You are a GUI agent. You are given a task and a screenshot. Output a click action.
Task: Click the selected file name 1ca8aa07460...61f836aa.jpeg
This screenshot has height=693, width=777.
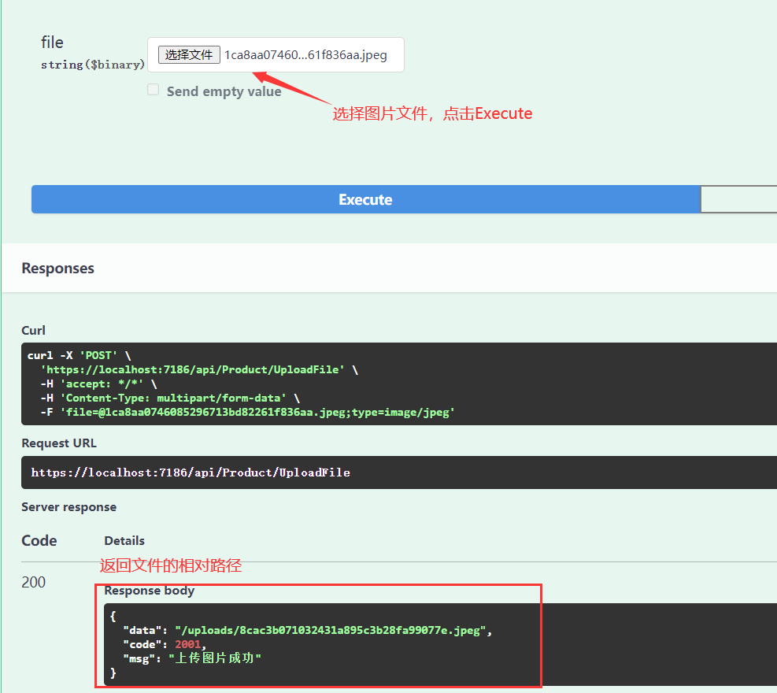click(305, 54)
